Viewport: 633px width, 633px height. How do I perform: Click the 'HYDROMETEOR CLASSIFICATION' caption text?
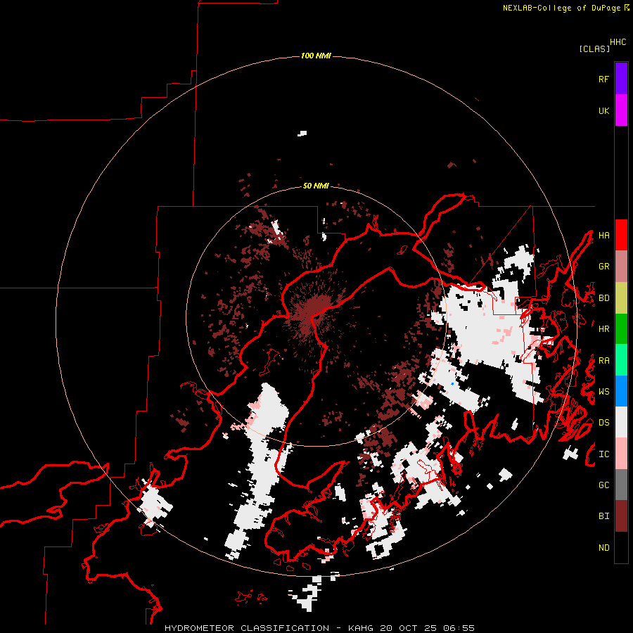click(x=247, y=628)
